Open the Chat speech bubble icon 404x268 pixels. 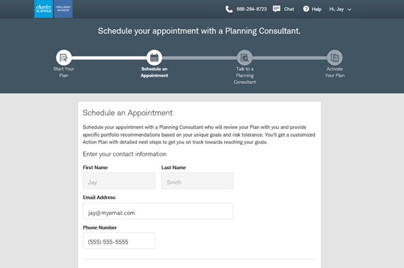(x=277, y=9)
